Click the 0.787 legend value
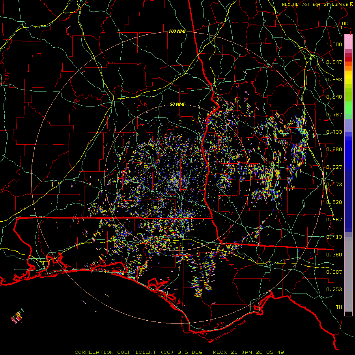Screen dimensions: 355x355 pos(334,114)
